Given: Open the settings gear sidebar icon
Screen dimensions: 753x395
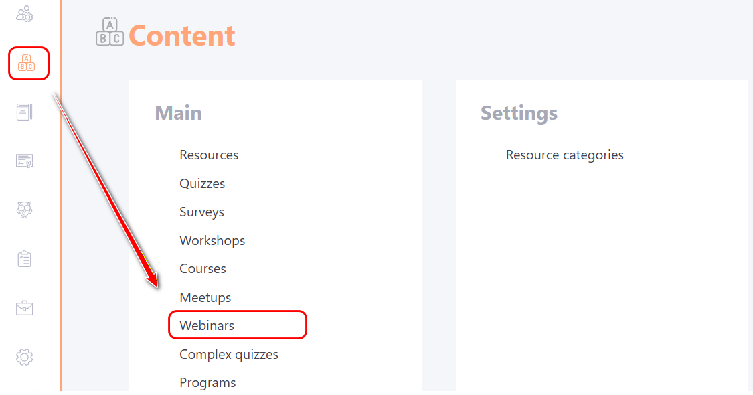Looking at the screenshot, I should [x=25, y=357].
